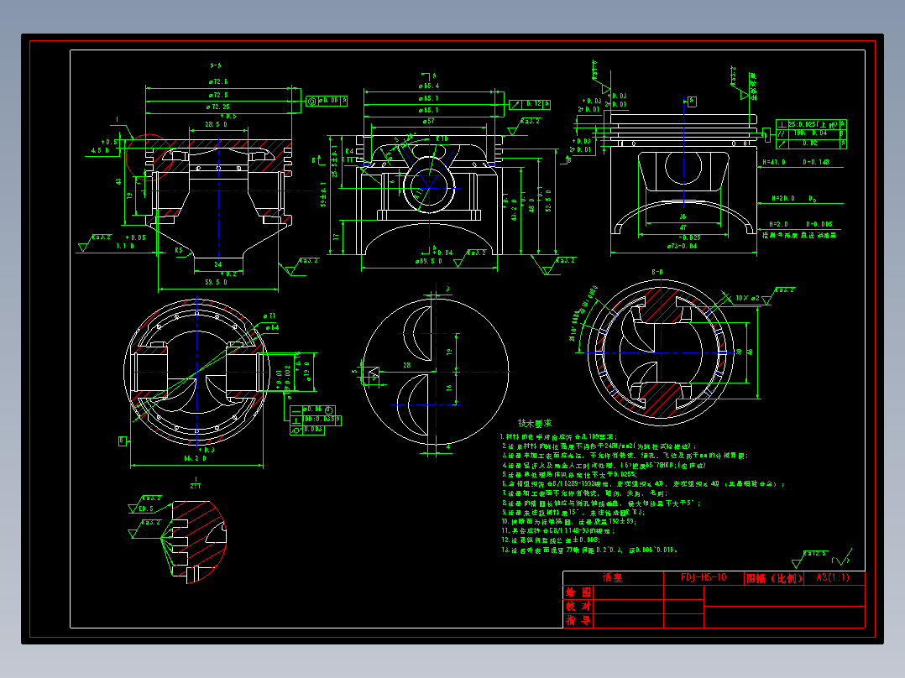The image size is (905, 678).
Task: Click the ø71 leader label
Action: click(x=269, y=316)
